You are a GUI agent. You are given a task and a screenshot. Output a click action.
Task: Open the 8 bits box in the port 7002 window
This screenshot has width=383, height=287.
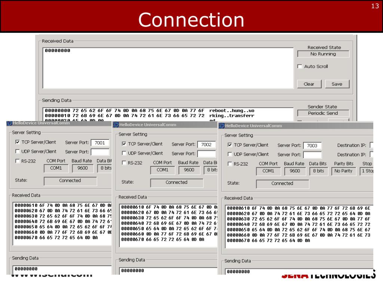coord(211,170)
